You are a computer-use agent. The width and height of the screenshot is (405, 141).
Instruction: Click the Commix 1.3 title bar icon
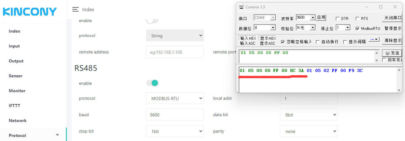coord(241,7)
